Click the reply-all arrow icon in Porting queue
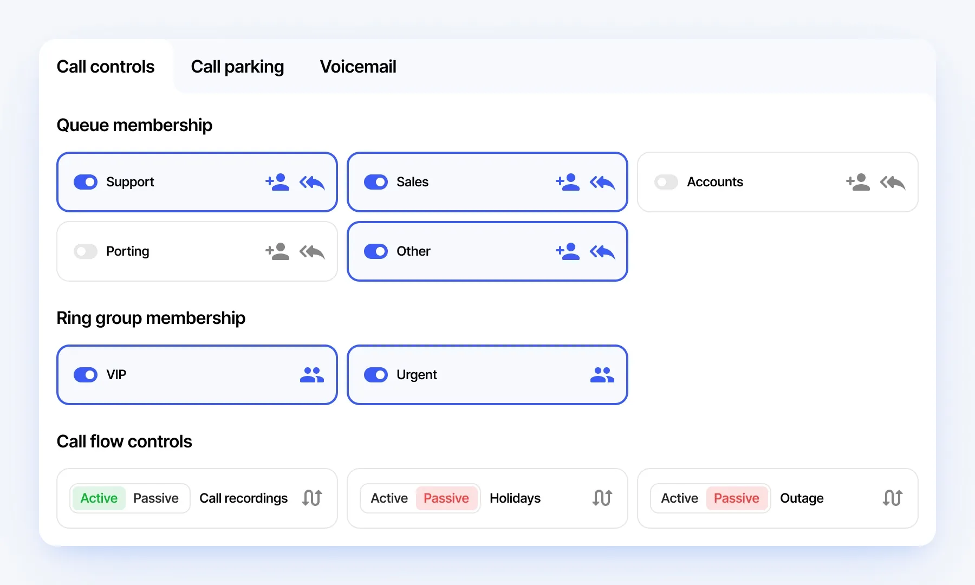Image resolution: width=975 pixels, height=585 pixels. (x=312, y=252)
